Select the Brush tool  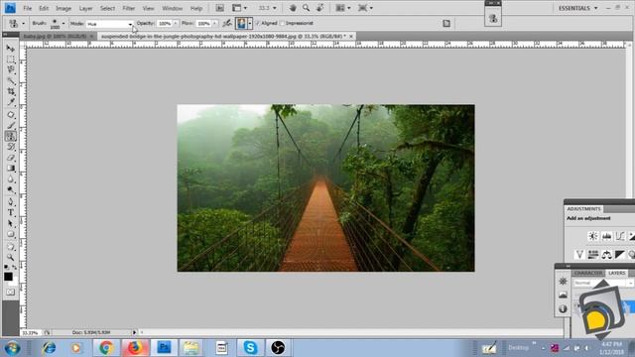[x=11, y=126]
